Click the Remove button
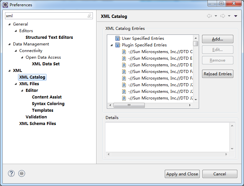Image resolution: width=244 pixels, height=186 pixels. pos(218,60)
